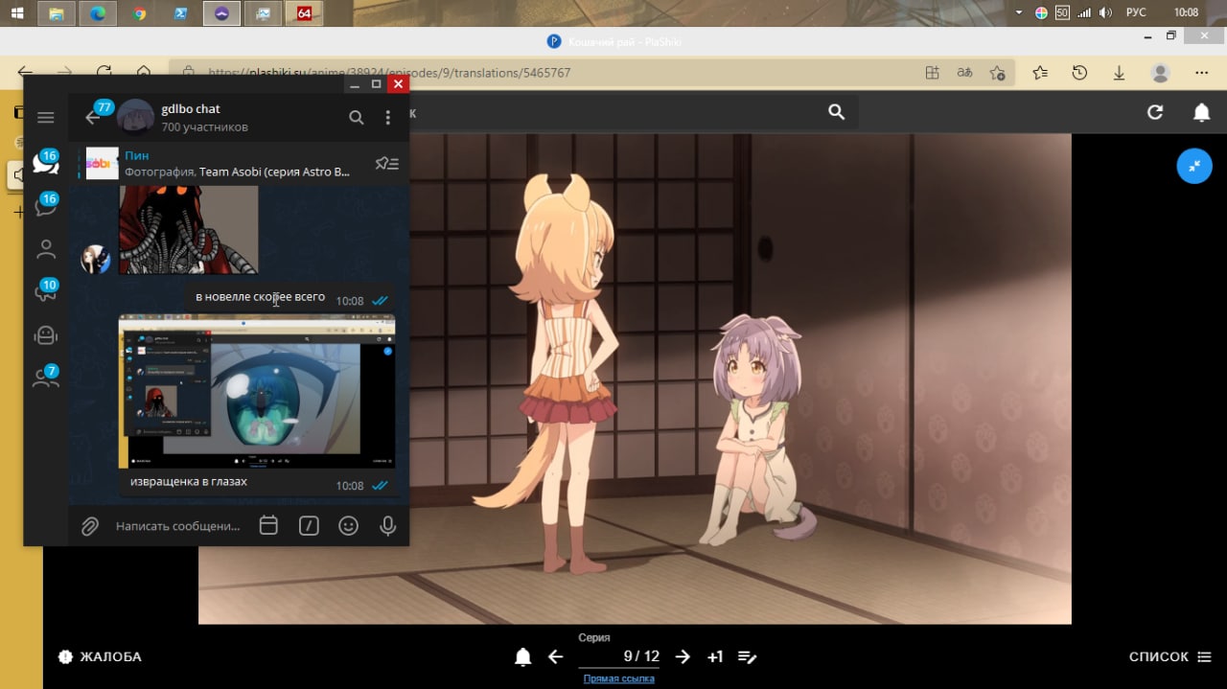This screenshot has width=1227, height=689.
Task: Open screenshot image in chat
Action: click(257, 393)
